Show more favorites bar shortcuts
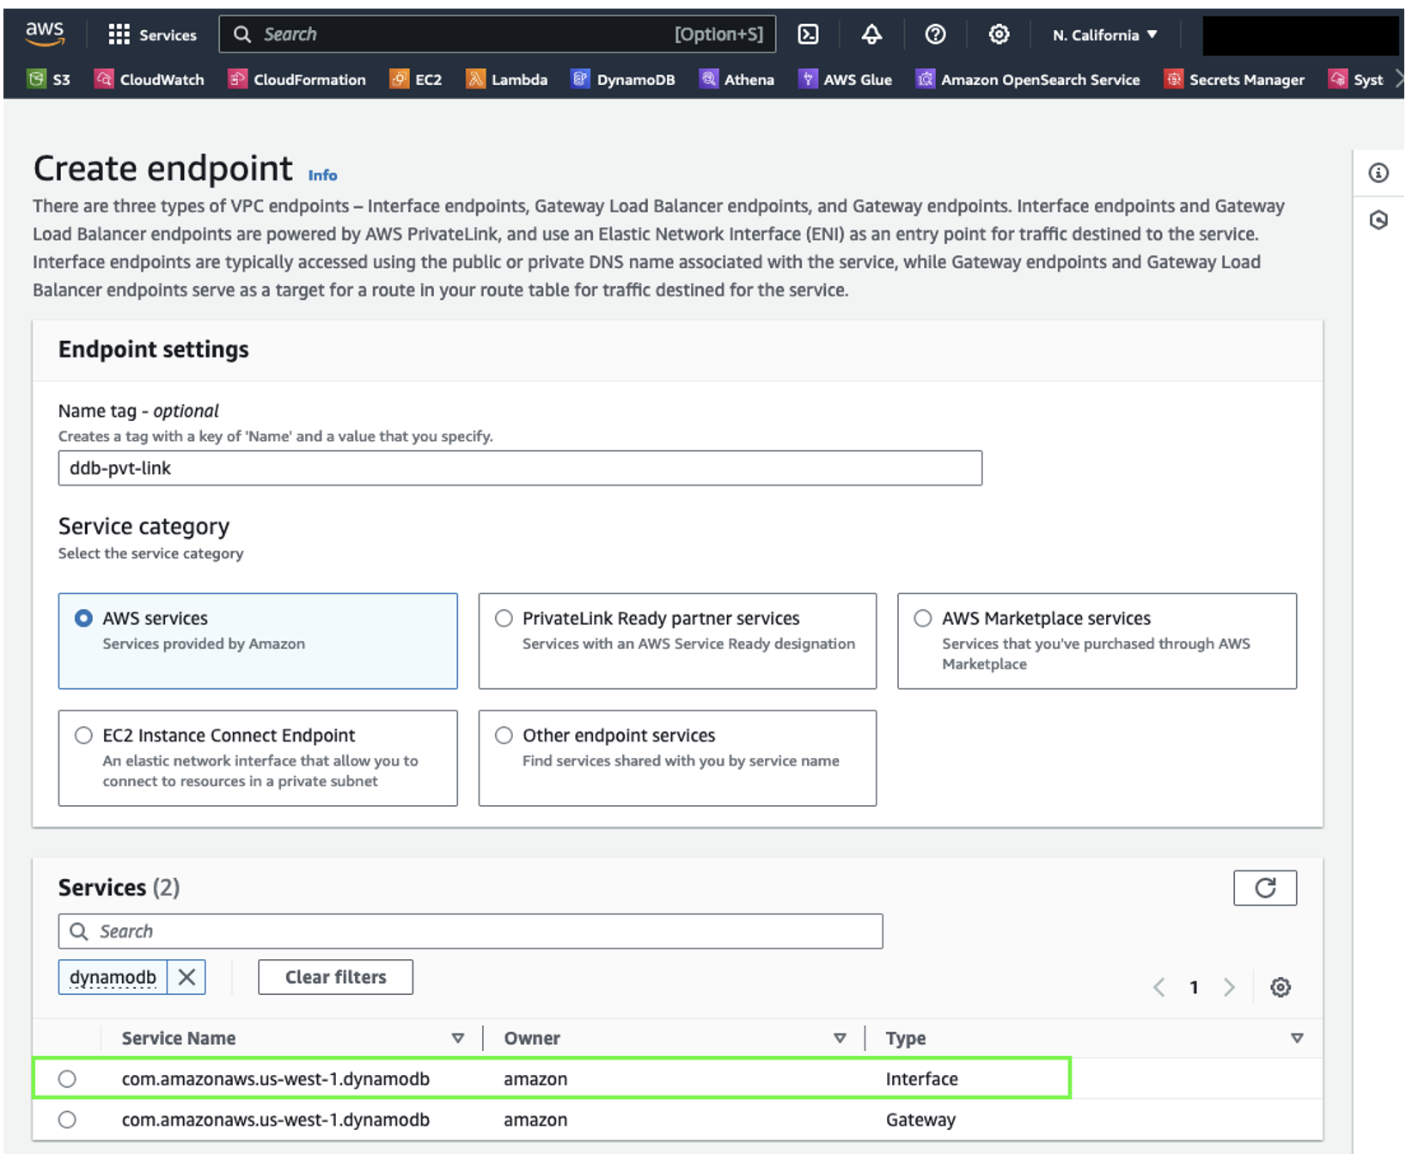The image size is (1406, 1160). click(x=1398, y=79)
